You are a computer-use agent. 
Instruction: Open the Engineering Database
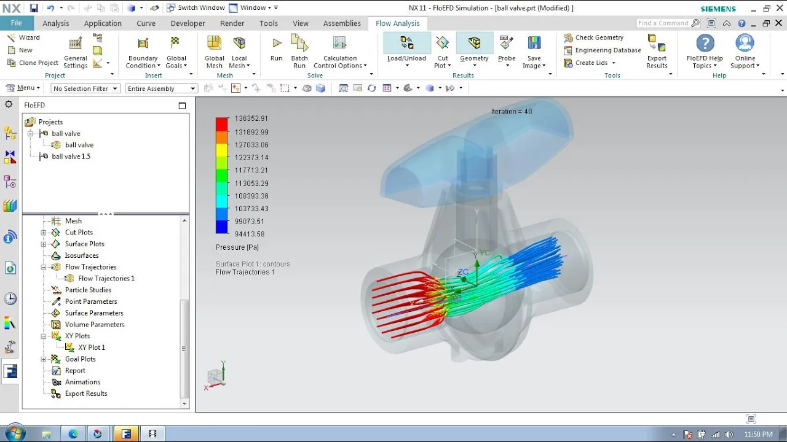602,50
